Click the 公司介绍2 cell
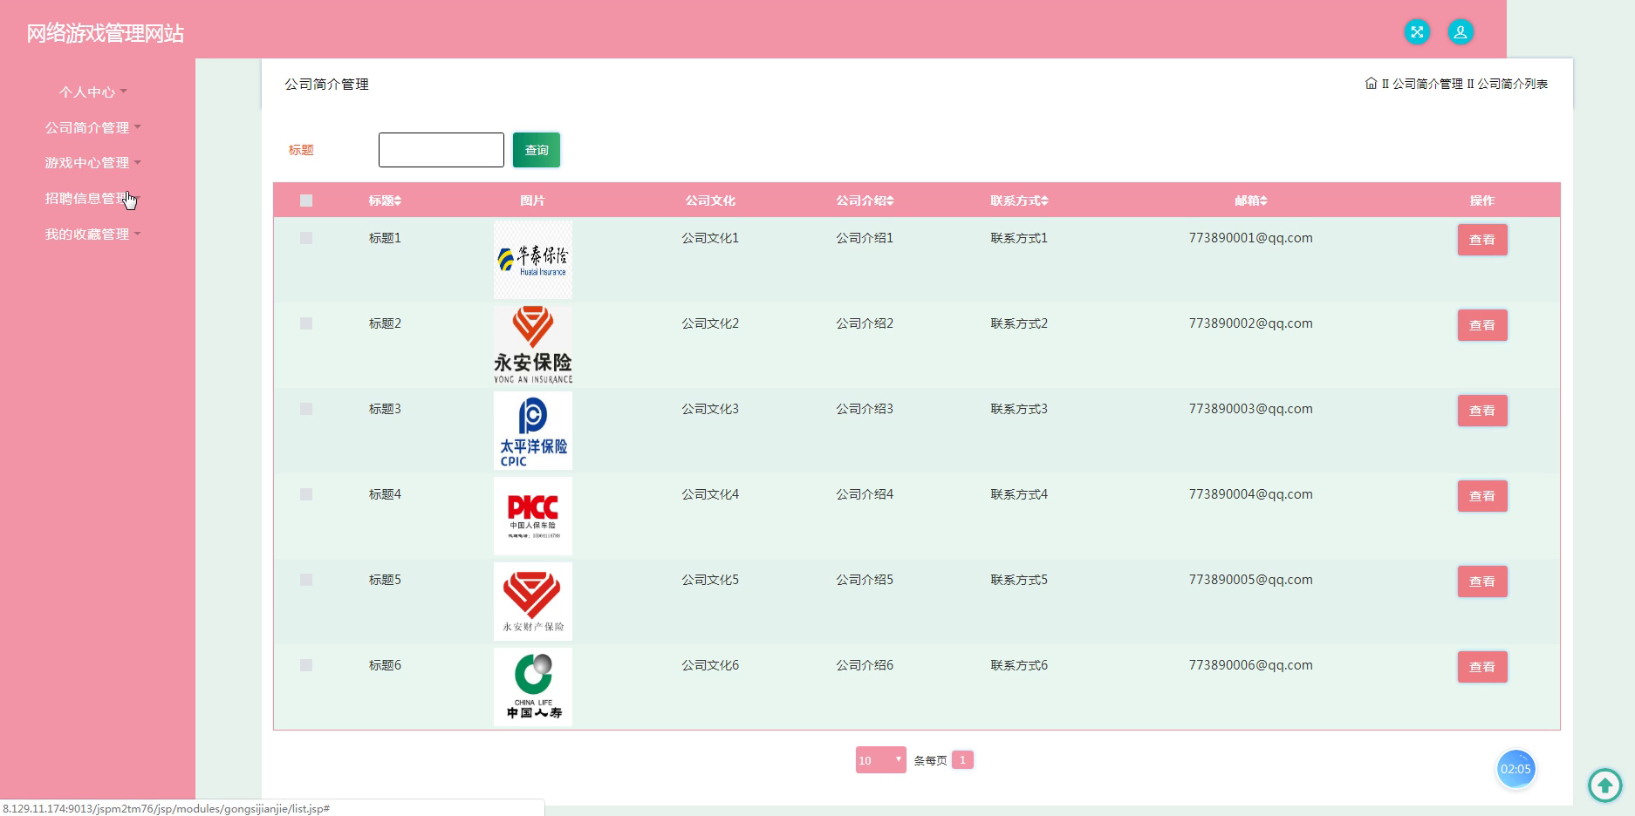 pyautogui.click(x=865, y=323)
